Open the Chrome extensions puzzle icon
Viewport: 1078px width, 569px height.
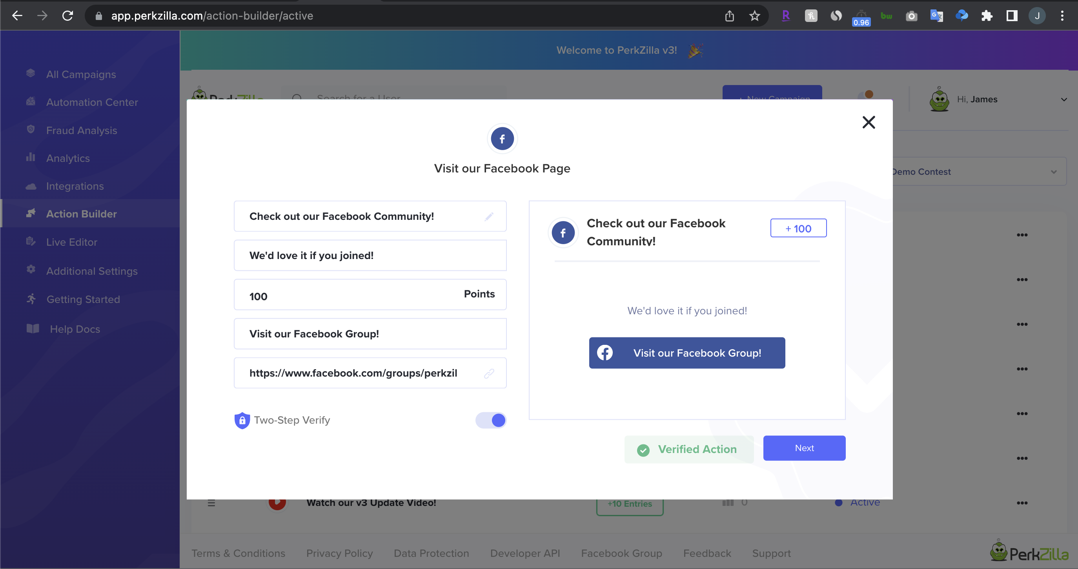(x=987, y=16)
